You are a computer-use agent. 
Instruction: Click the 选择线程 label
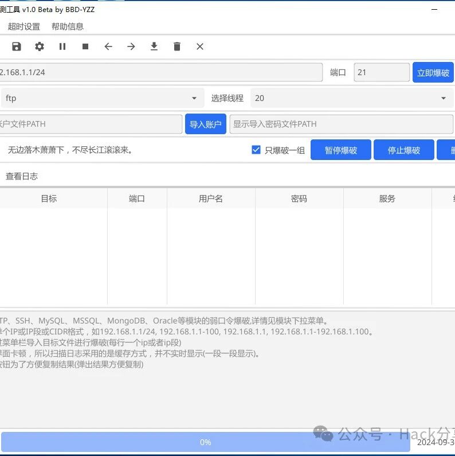(227, 98)
